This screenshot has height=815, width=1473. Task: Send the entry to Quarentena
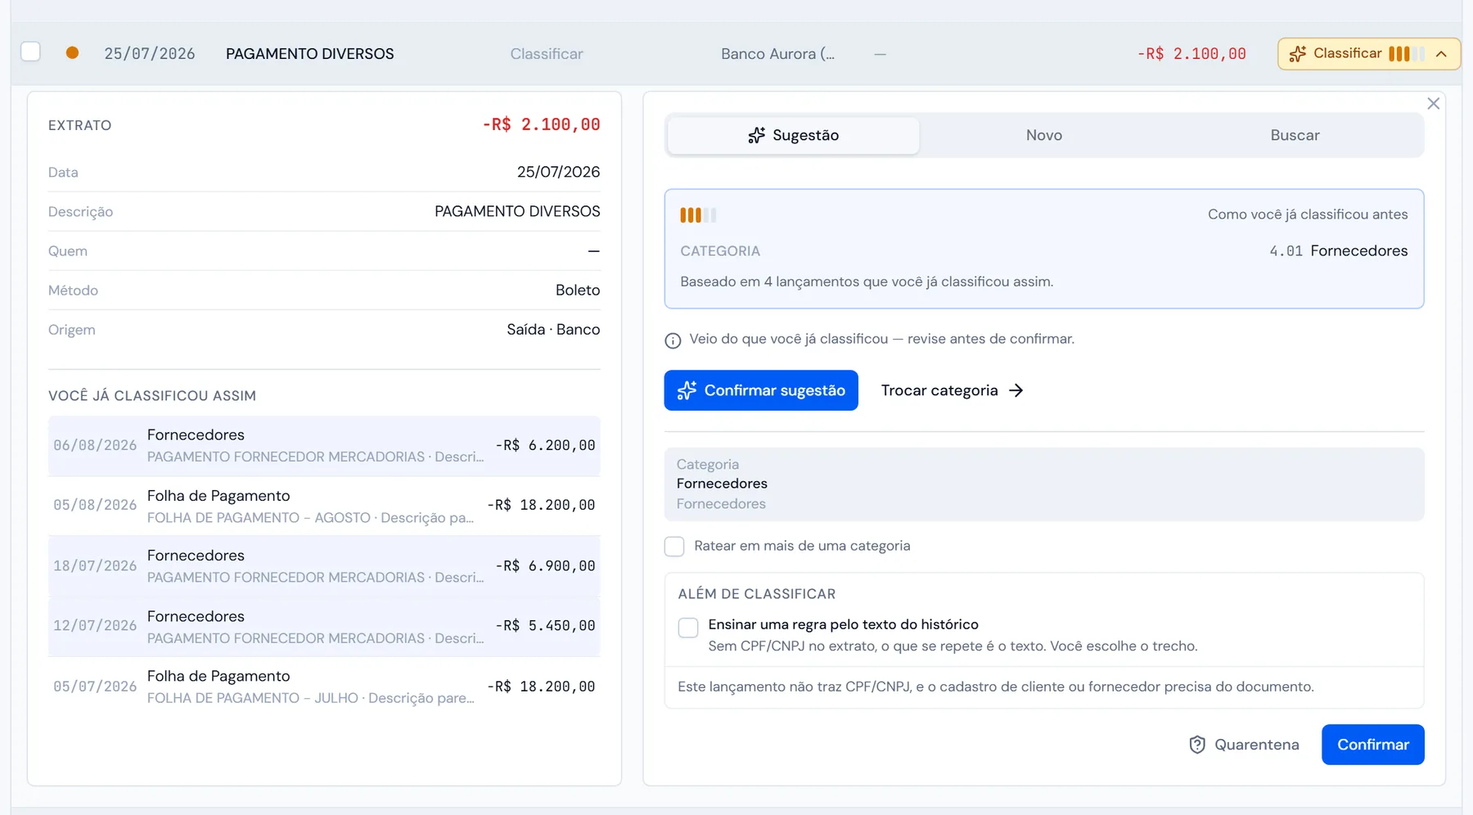coord(1244,745)
